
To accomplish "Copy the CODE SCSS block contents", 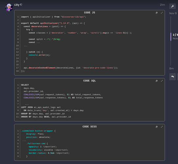I will click(157, 127).
